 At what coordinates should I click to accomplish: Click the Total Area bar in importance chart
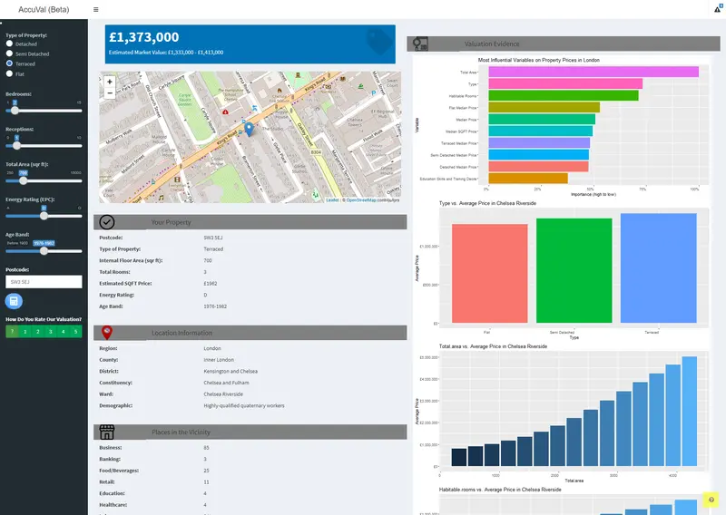[594, 72]
